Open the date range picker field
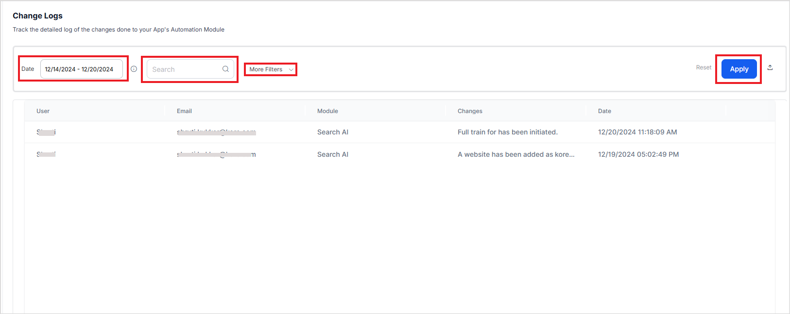Viewport: 790px width, 314px height. (x=81, y=69)
